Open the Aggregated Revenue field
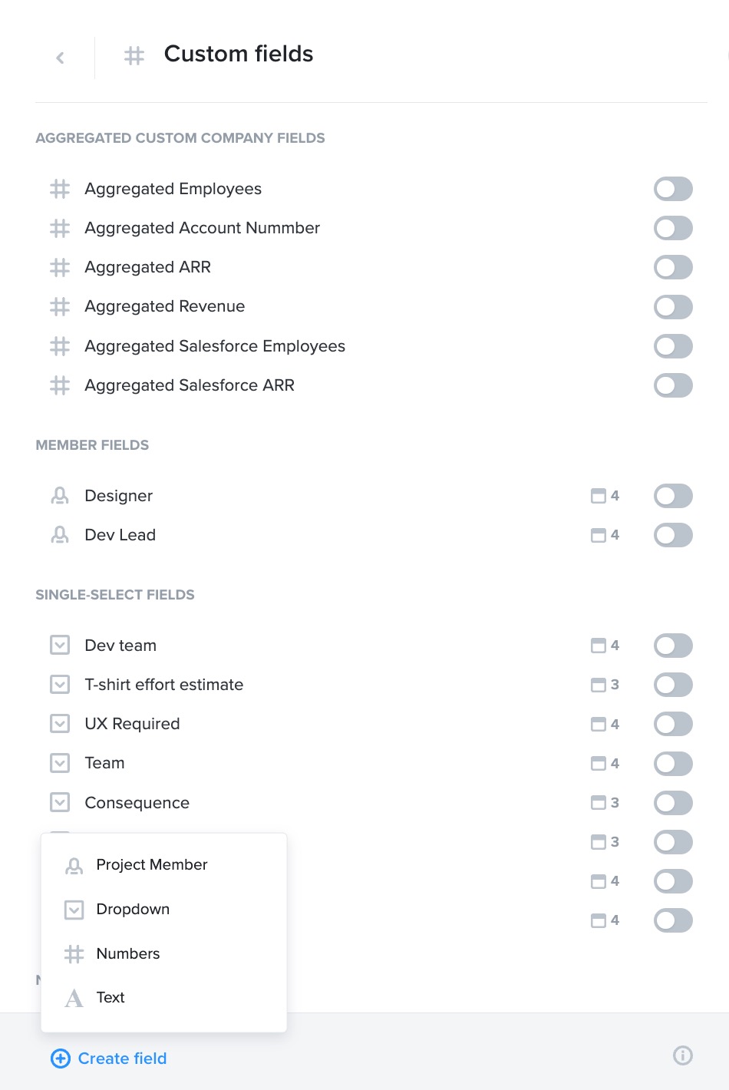 tap(165, 306)
